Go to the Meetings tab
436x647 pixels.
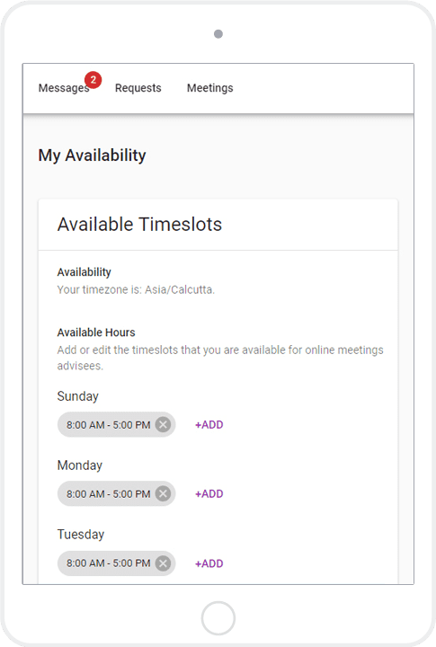(209, 88)
